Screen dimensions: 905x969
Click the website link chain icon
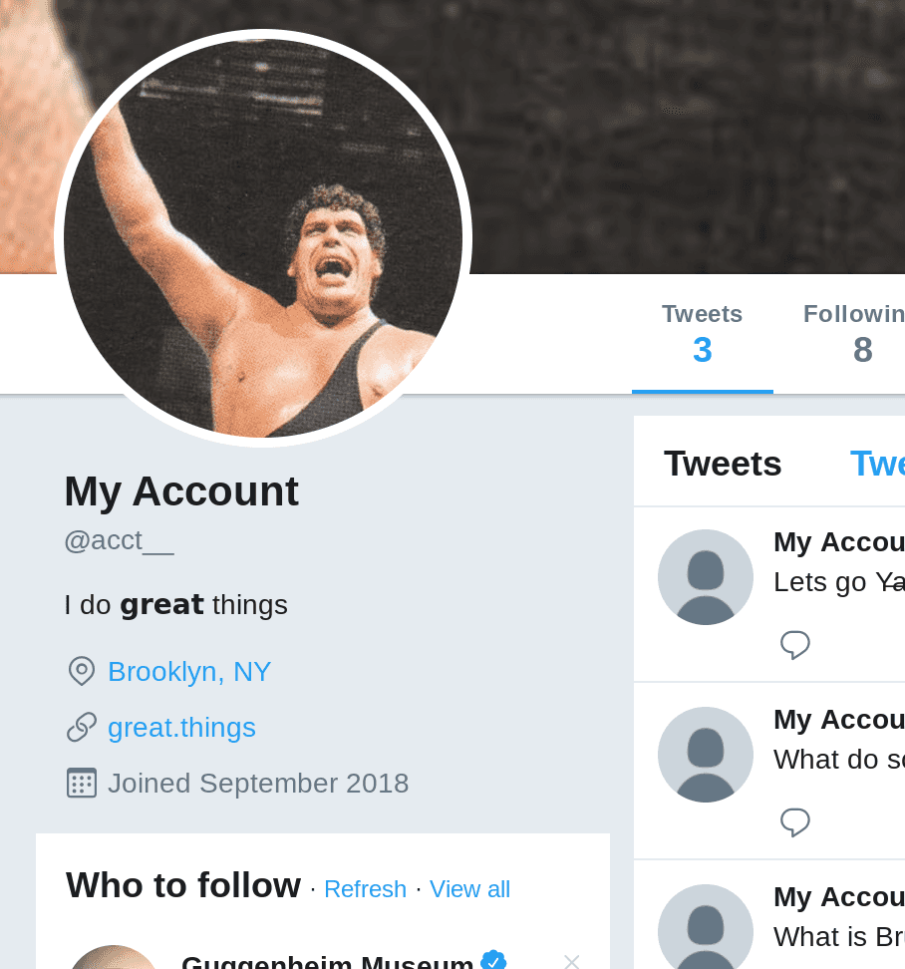tap(81, 727)
